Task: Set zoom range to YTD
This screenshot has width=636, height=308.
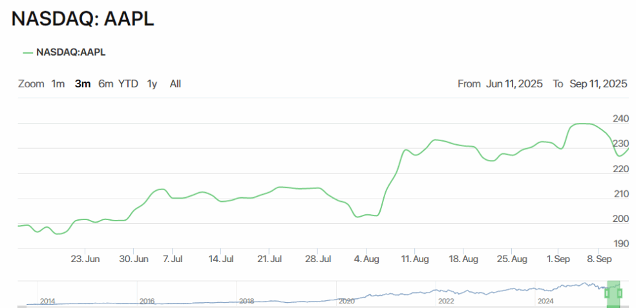Action: (x=128, y=84)
